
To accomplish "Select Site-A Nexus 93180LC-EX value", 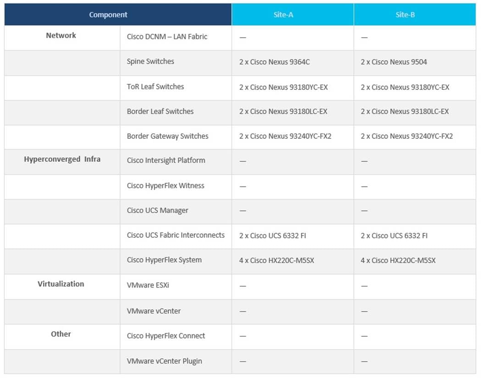I will (x=283, y=111).
